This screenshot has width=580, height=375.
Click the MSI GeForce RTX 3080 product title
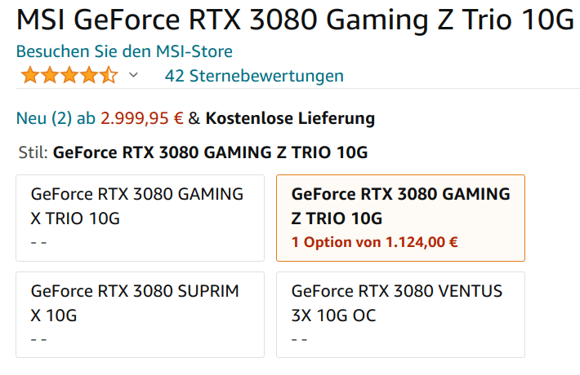tap(294, 20)
